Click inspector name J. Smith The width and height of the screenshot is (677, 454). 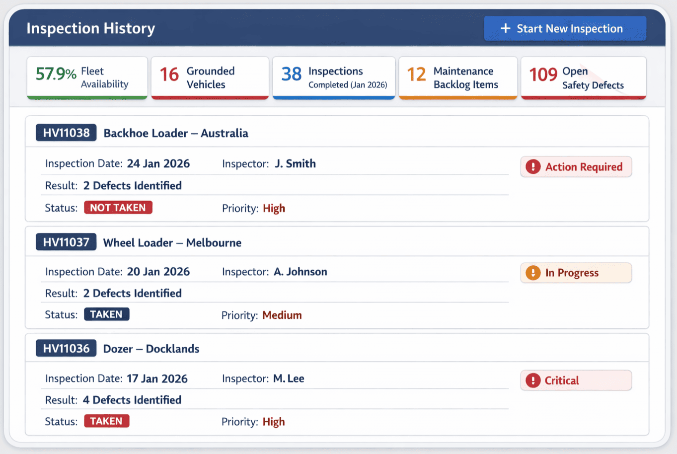click(x=295, y=163)
